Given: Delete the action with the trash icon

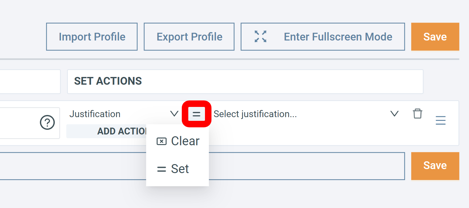Looking at the screenshot, I should [x=417, y=114].
